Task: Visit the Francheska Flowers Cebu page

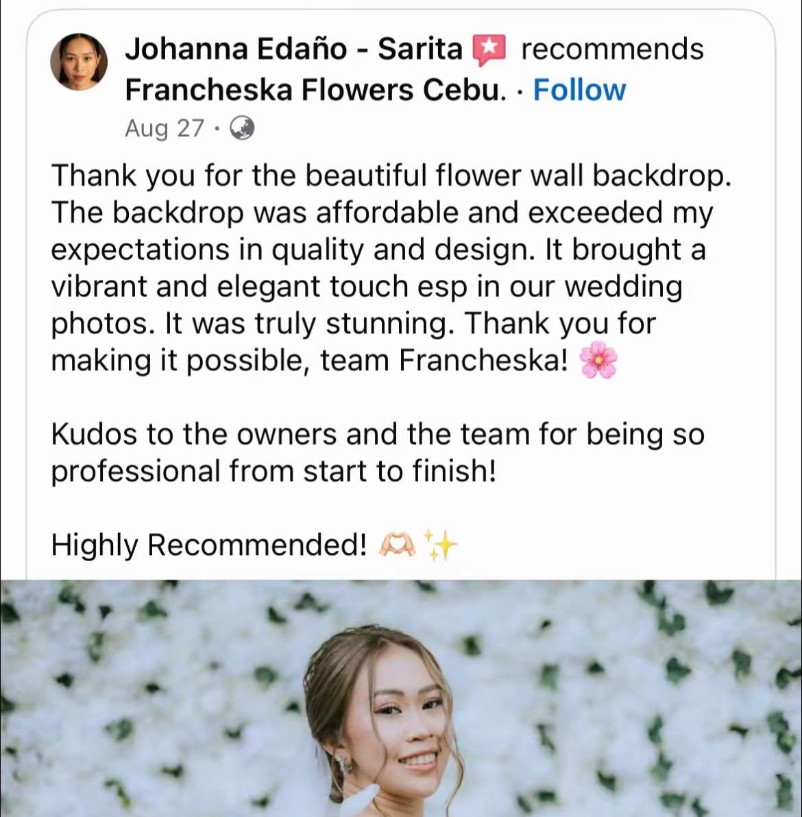Action: (x=315, y=90)
